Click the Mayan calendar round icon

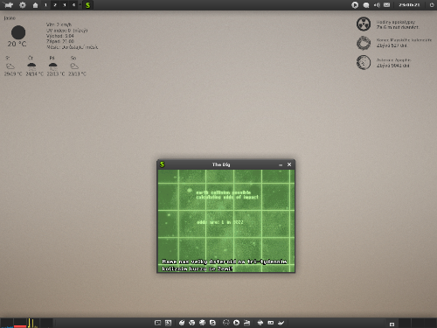[364, 43]
